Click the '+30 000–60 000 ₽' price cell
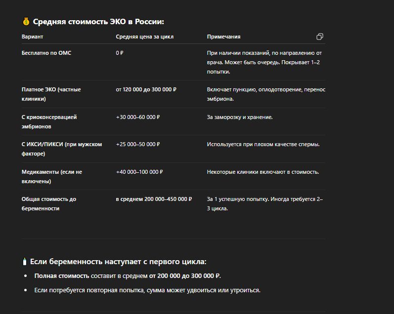The image size is (394, 314). click(138, 117)
